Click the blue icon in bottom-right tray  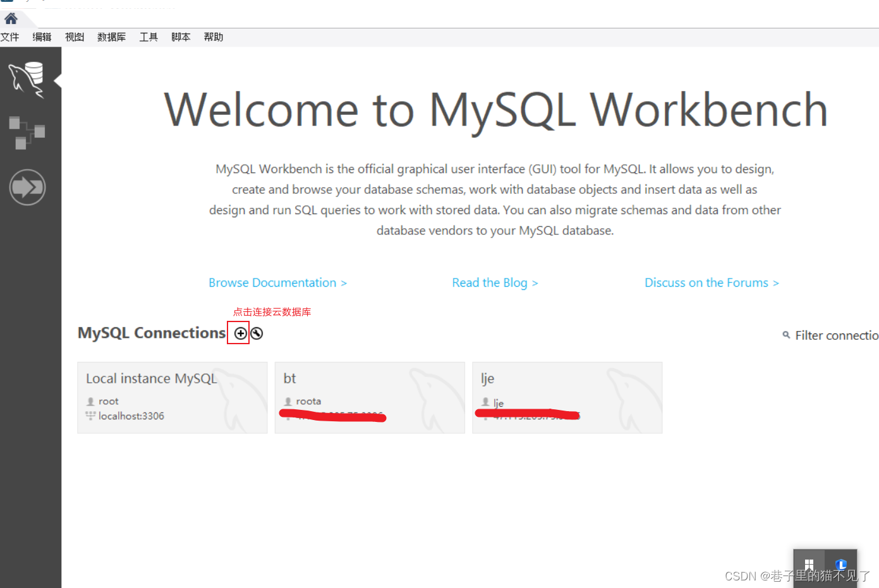840,564
